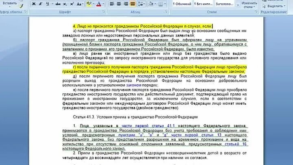Follow link 'части первой статьи 13'
293x165 pixels.
[x=196, y=135]
